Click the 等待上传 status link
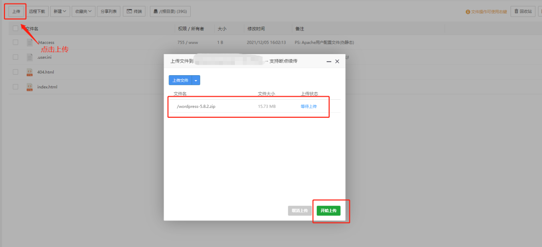This screenshot has height=247, width=542. pos(309,106)
